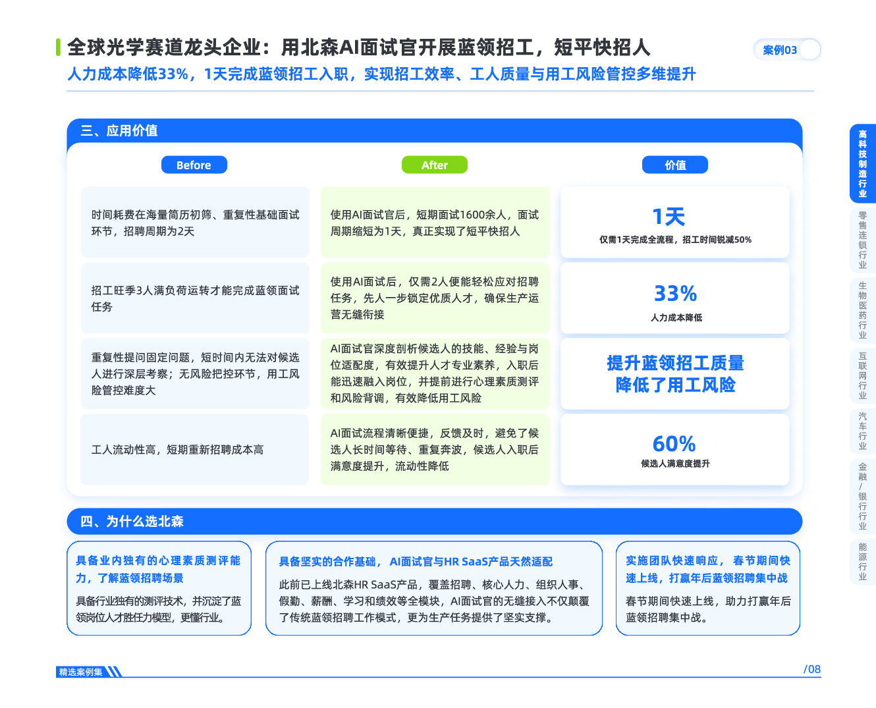Open the 生物医药行业 side tab
This screenshot has width=876, height=708.
click(863, 310)
